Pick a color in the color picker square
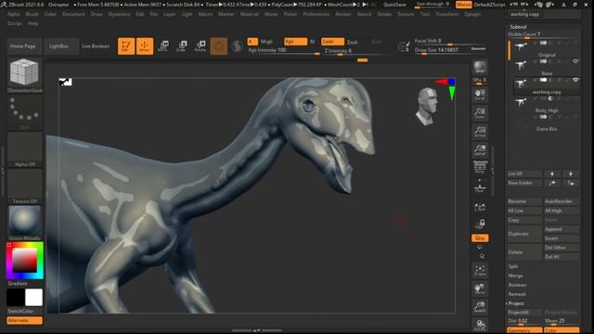The image size is (594, 334). 25,261
